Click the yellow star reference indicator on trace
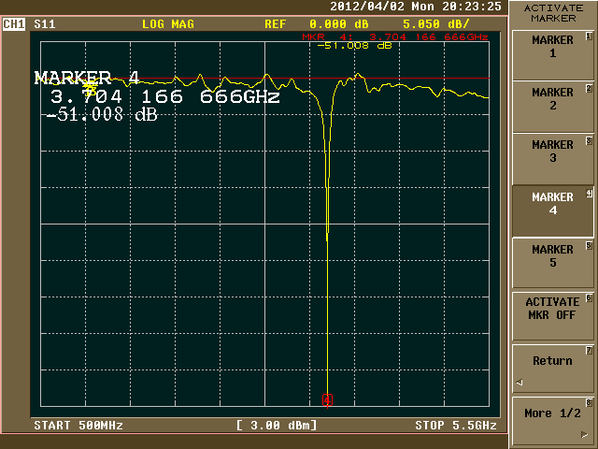Image resolution: width=598 pixels, height=449 pixels. (x=90, y=84)
